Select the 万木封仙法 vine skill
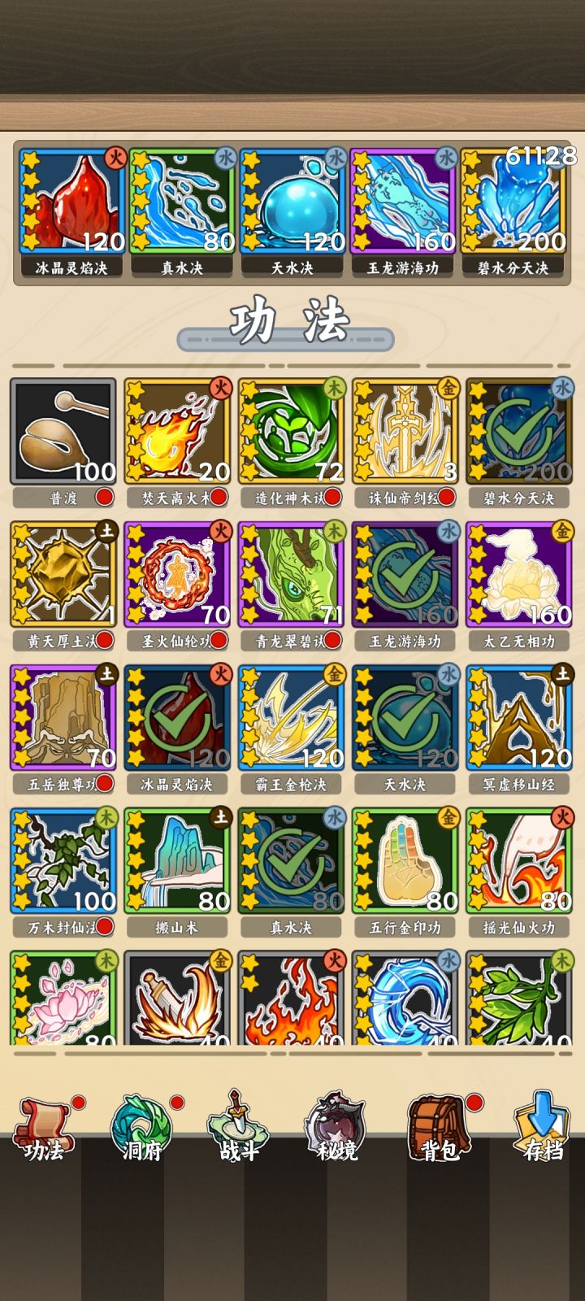585x1301 pixels. coord(63,860)
